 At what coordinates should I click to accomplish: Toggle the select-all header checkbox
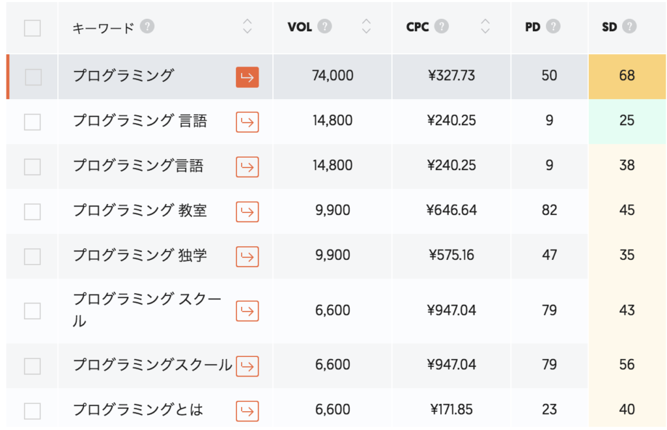[32, 28]
